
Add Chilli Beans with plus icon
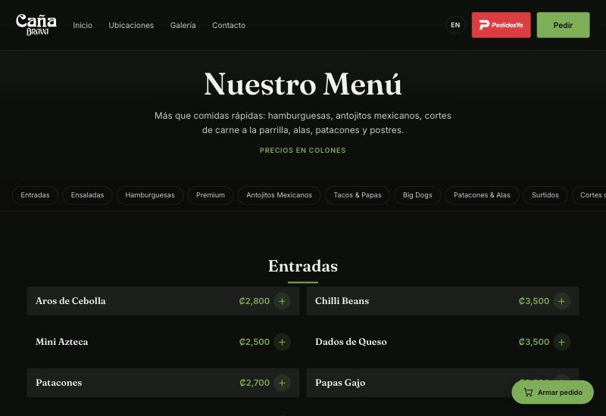pos(561,301)
